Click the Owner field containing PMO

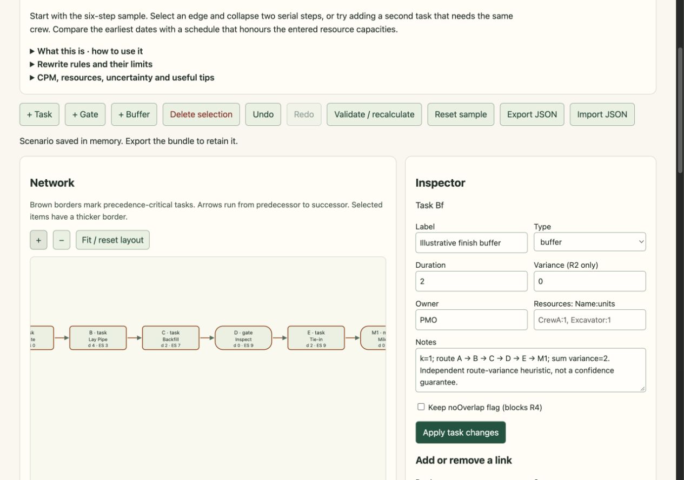472,320
